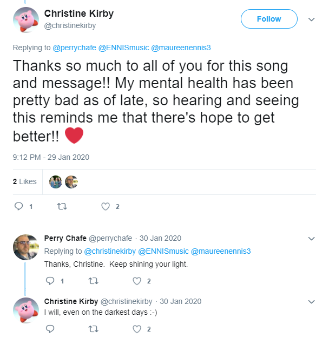Open Christine Kirby's Kirby profile picture

point(26,20)
